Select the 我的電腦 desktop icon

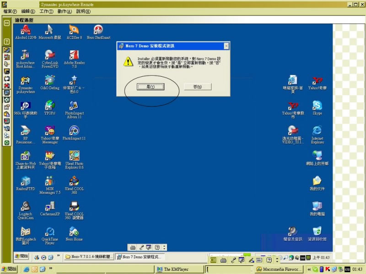[317, 209]
